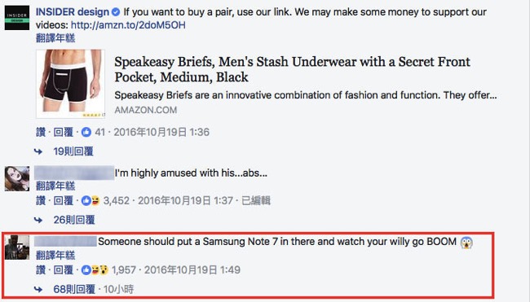Click 翻譯年糕 under Samsung Note 7 comment
The image size is (530, 302).
coord(55,256)
